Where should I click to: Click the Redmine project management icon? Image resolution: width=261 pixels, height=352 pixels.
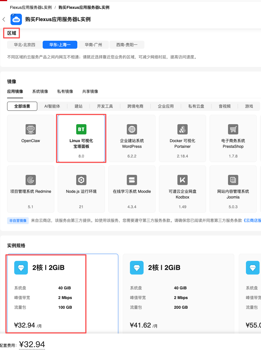click(30, 180)
